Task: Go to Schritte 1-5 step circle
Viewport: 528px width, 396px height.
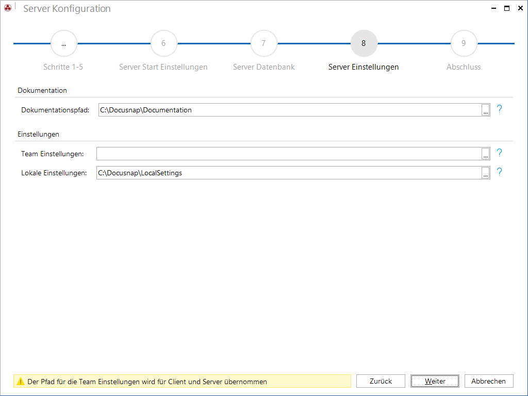Action: point(63,43)
